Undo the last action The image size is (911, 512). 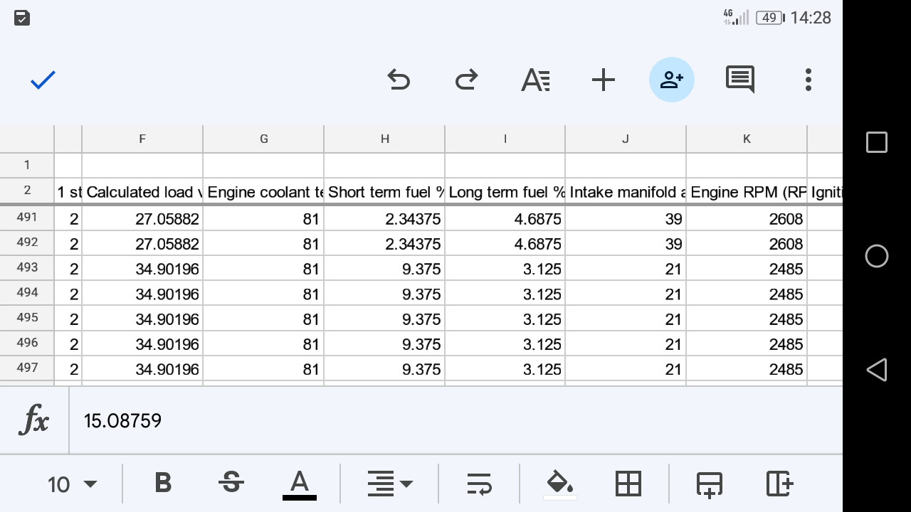(x=399, y=80)
